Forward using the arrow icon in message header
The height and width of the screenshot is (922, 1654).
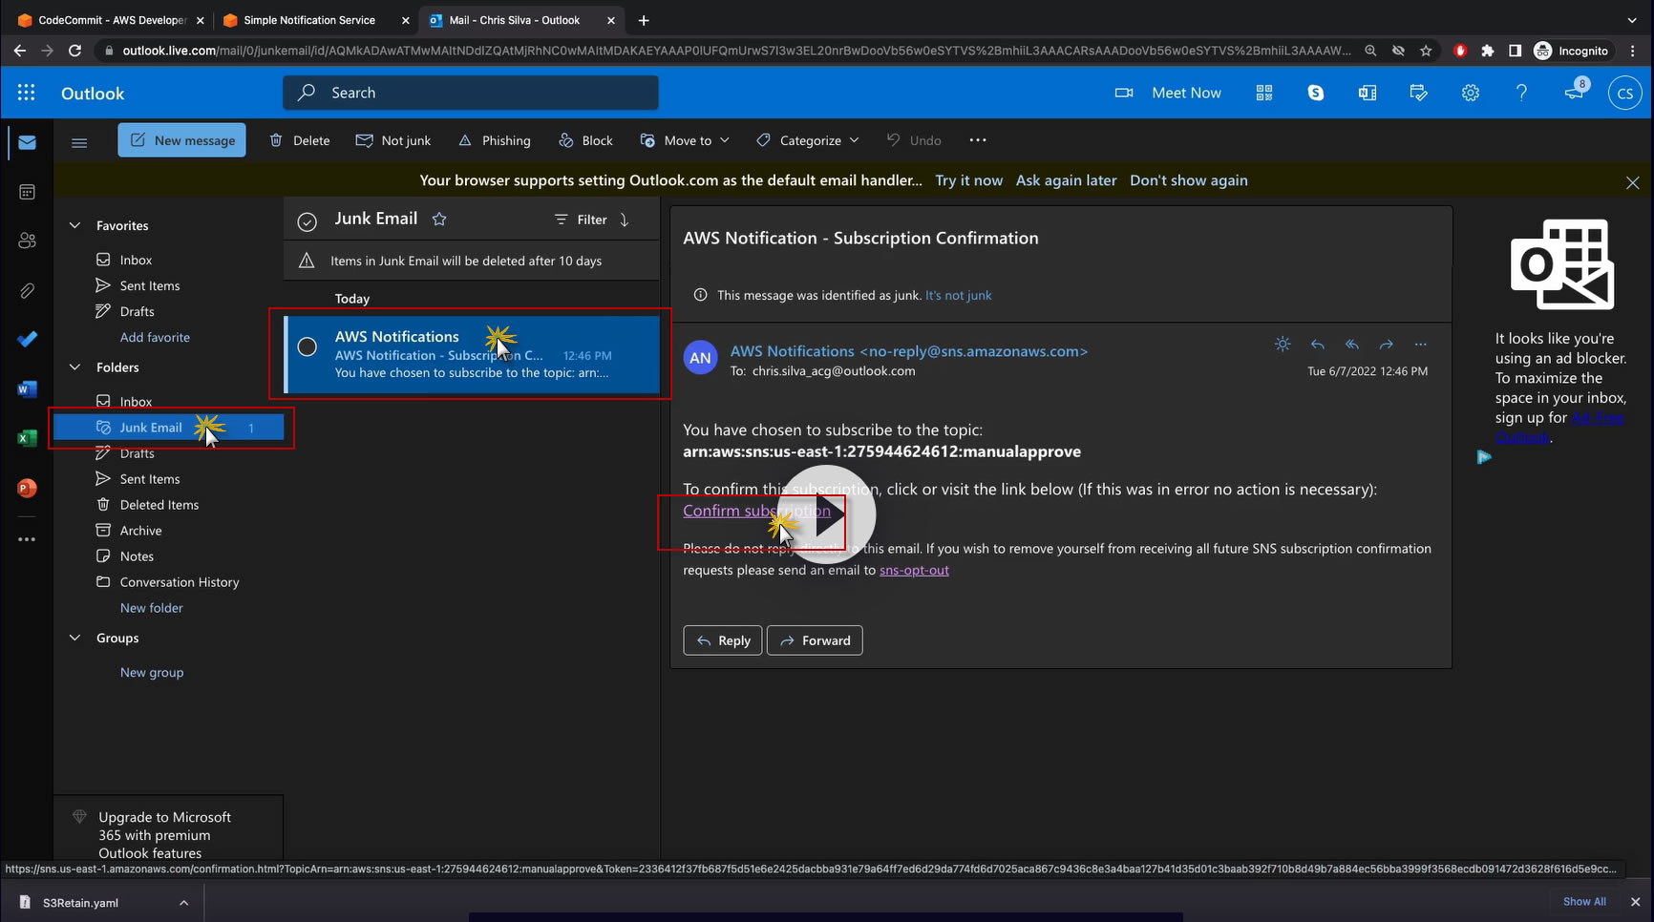click(x=1387, y=344)
